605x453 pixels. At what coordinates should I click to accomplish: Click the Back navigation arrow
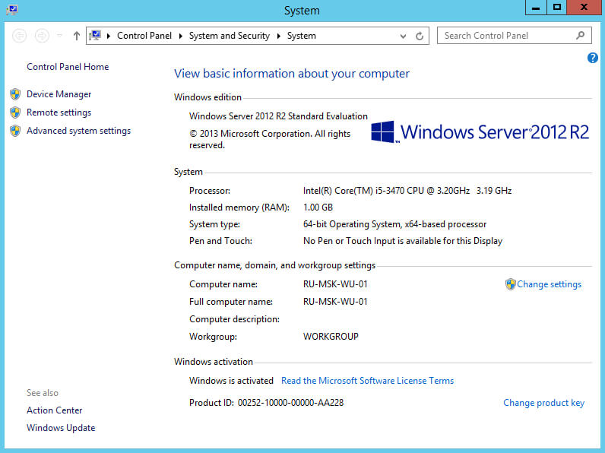[x=19, y=36]
